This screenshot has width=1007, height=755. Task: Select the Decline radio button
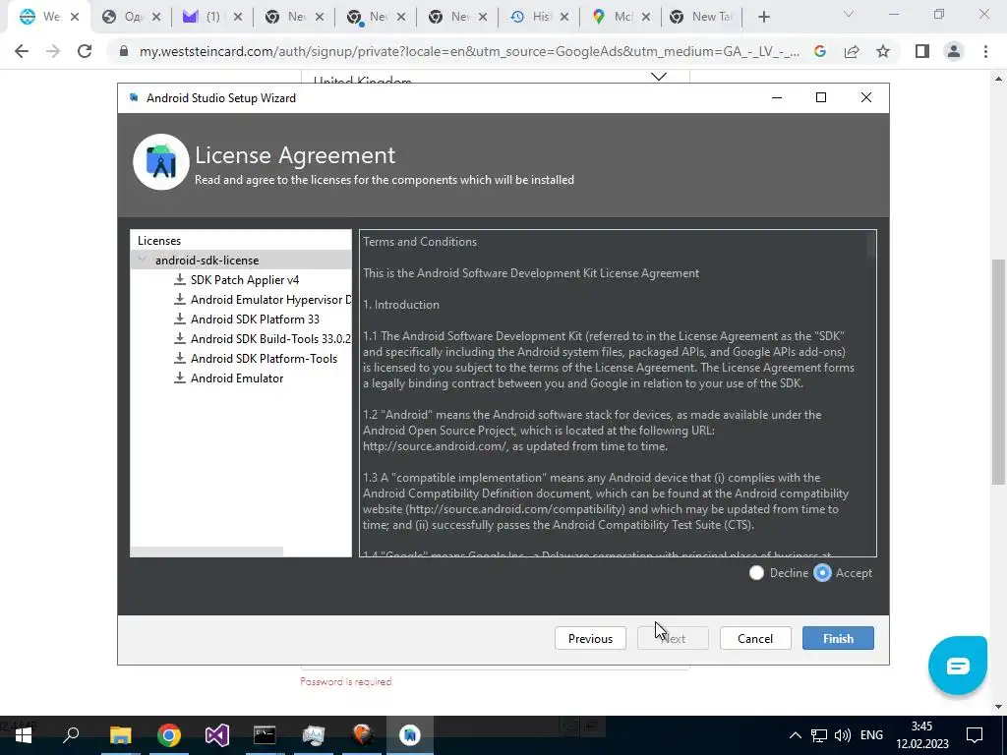[x=756, y=573]
